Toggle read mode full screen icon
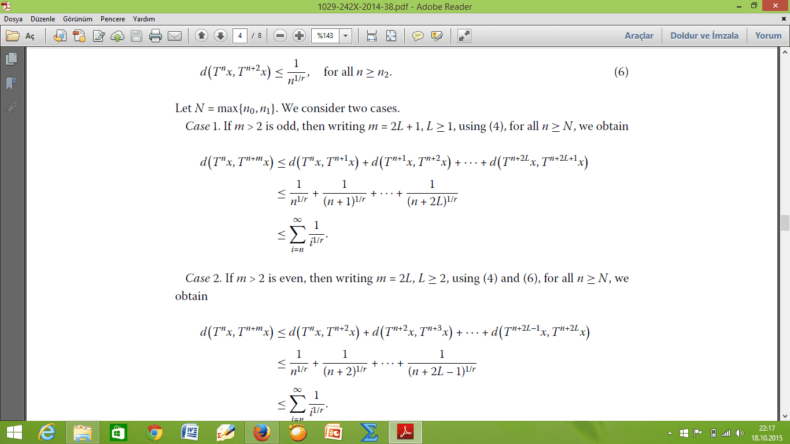The width and height of the screenshot is (790, 444). point(464,36)
